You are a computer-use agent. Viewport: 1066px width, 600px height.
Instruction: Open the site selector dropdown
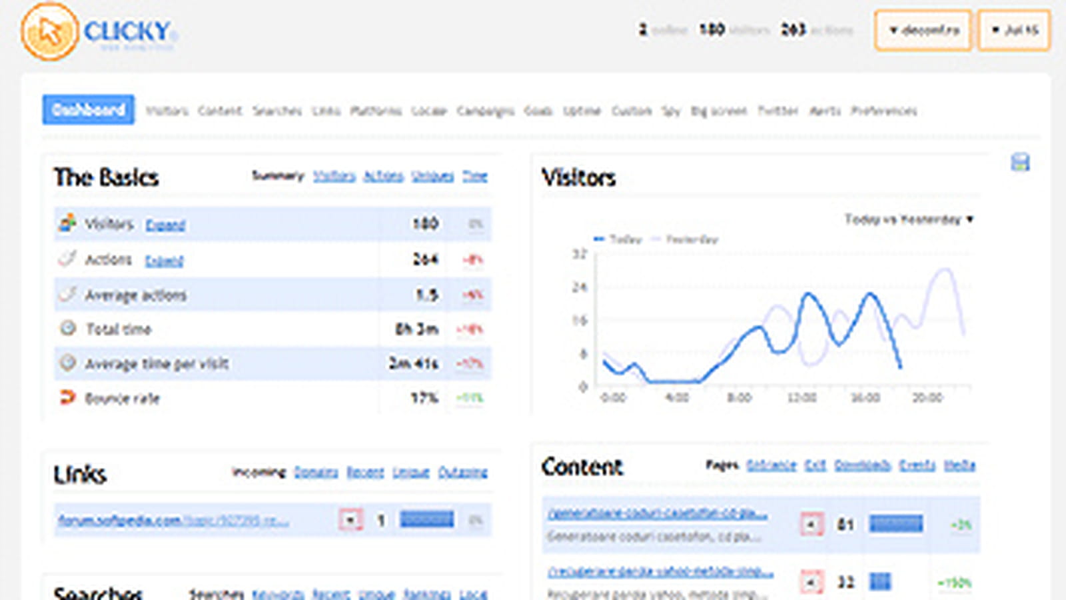pos(923,30)
